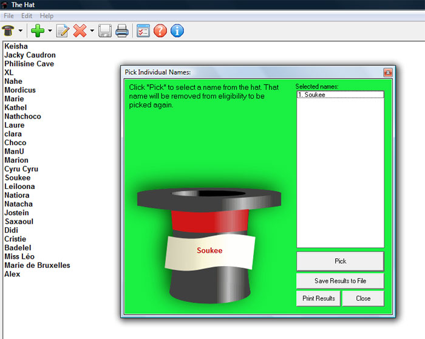Select clara in the names list
Screen dimensions: 425x339
pyautogui.click(x=13, y=134)
